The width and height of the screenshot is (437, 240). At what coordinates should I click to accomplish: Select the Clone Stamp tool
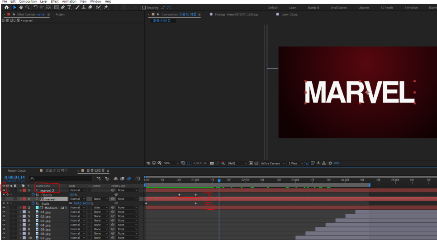(x=84, y=7)
